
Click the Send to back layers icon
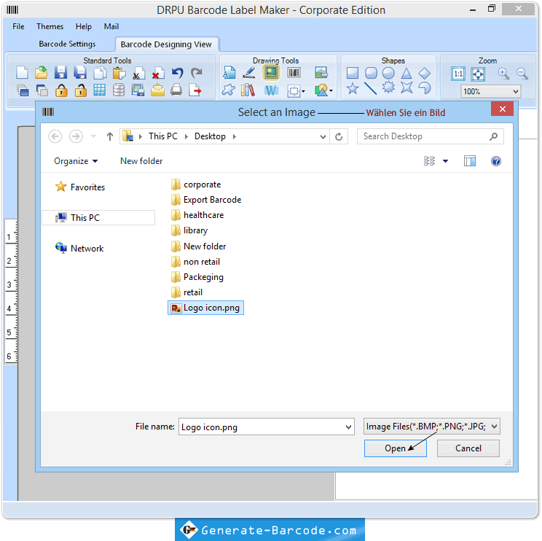(x=42, y=90)
